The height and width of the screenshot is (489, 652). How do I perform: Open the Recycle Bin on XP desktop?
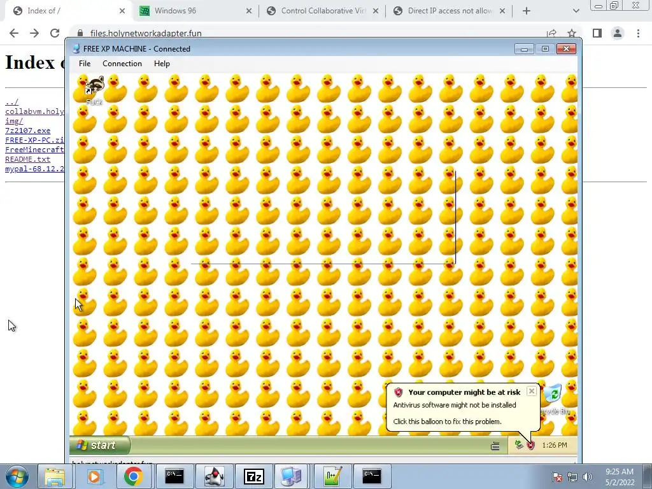tap(555, 399)
